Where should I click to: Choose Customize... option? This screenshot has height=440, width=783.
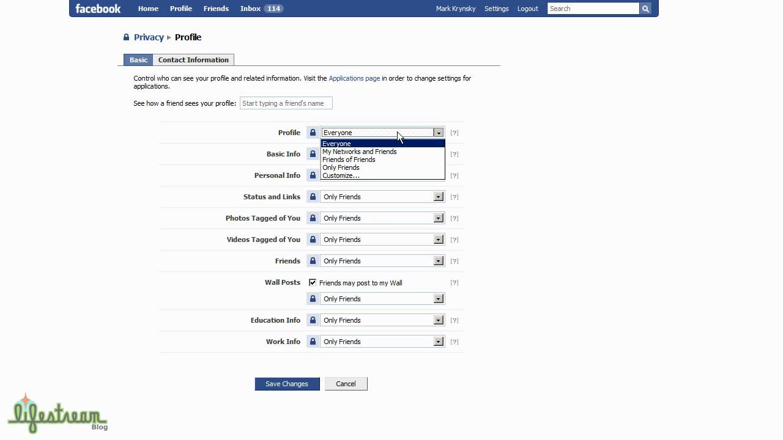tap(383, 175)
